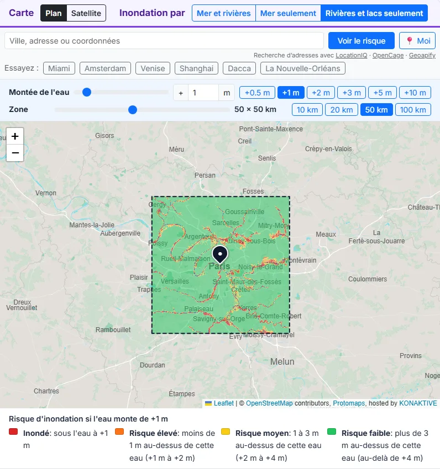440x469 pixels.
Task: Click the Zone size slider handle
Action: pos(133,109)
